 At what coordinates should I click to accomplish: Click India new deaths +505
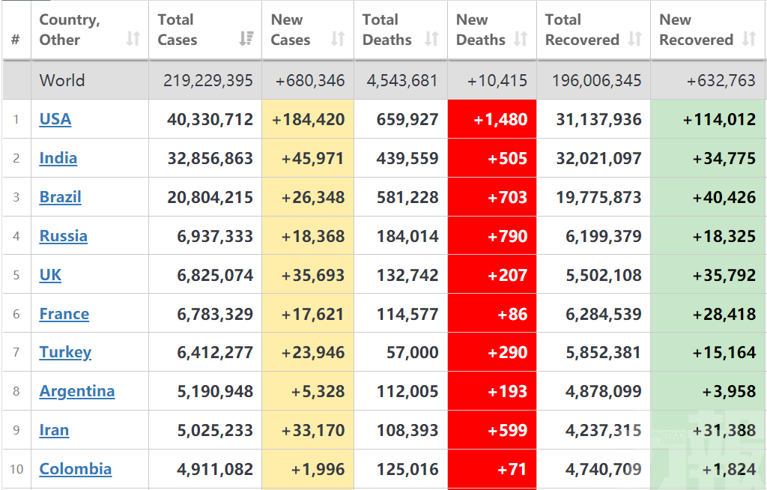507,159
